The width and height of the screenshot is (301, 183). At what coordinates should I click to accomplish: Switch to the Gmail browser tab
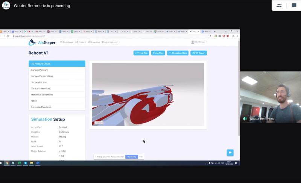click(40, 32)
